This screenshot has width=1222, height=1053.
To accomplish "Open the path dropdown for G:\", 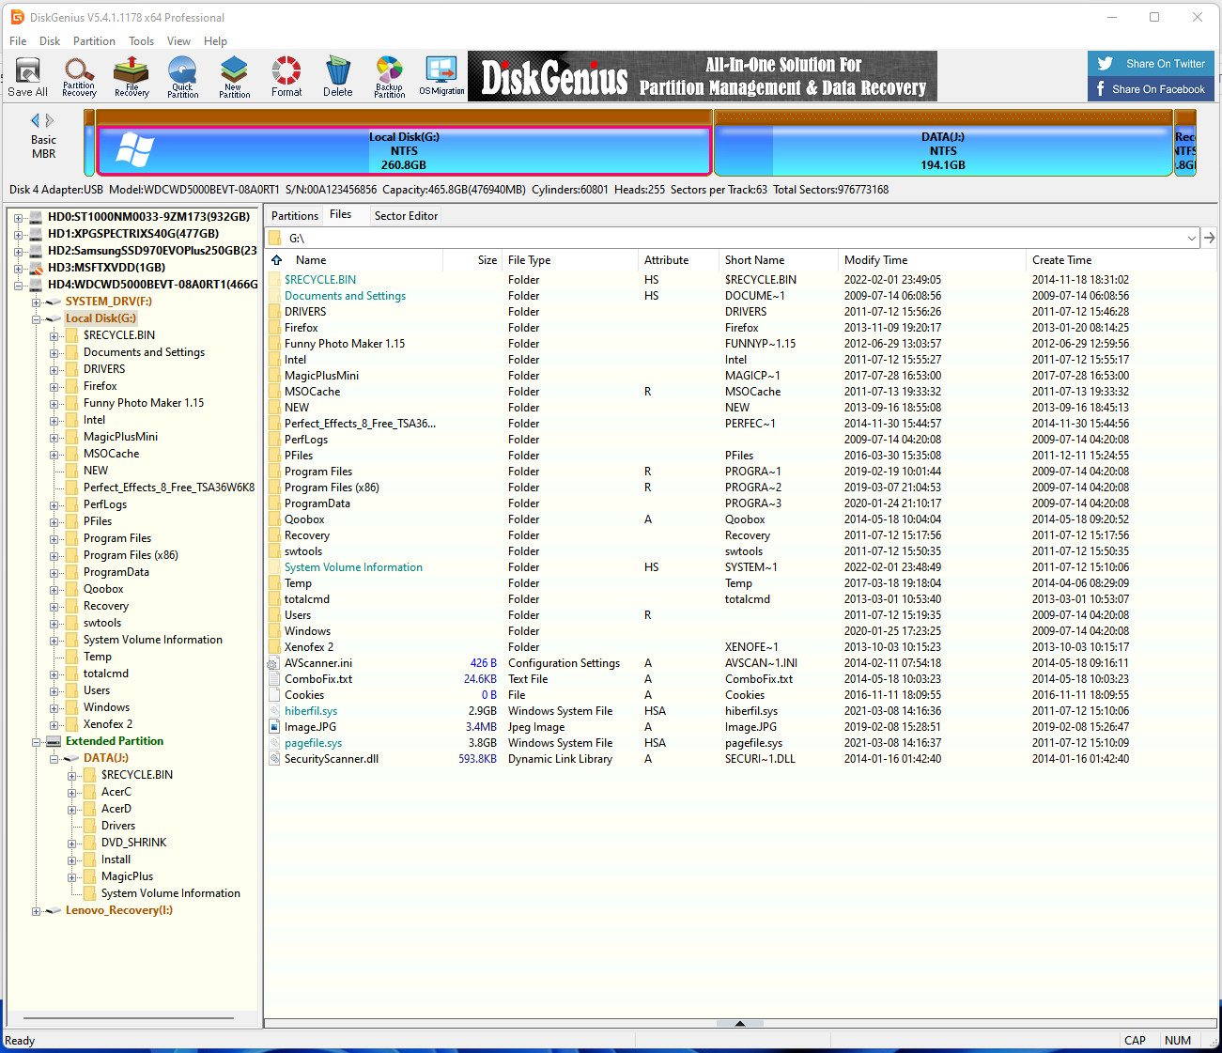I will click(1191, 239).
